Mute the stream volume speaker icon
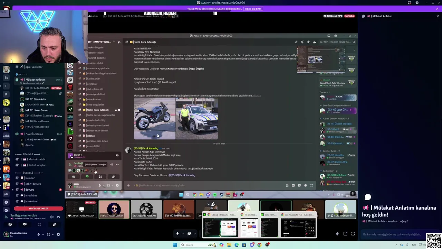 pos(337,234)
